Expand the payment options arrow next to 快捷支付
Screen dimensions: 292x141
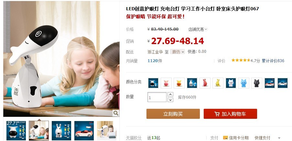[x=279, y=138]
